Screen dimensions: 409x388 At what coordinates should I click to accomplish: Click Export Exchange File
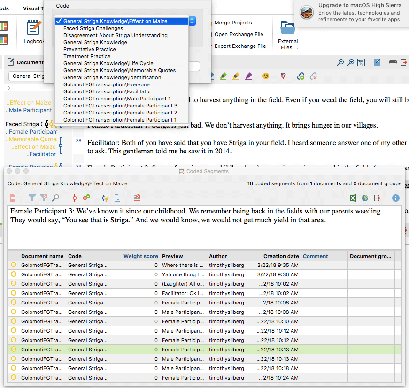tap(240, 46)
